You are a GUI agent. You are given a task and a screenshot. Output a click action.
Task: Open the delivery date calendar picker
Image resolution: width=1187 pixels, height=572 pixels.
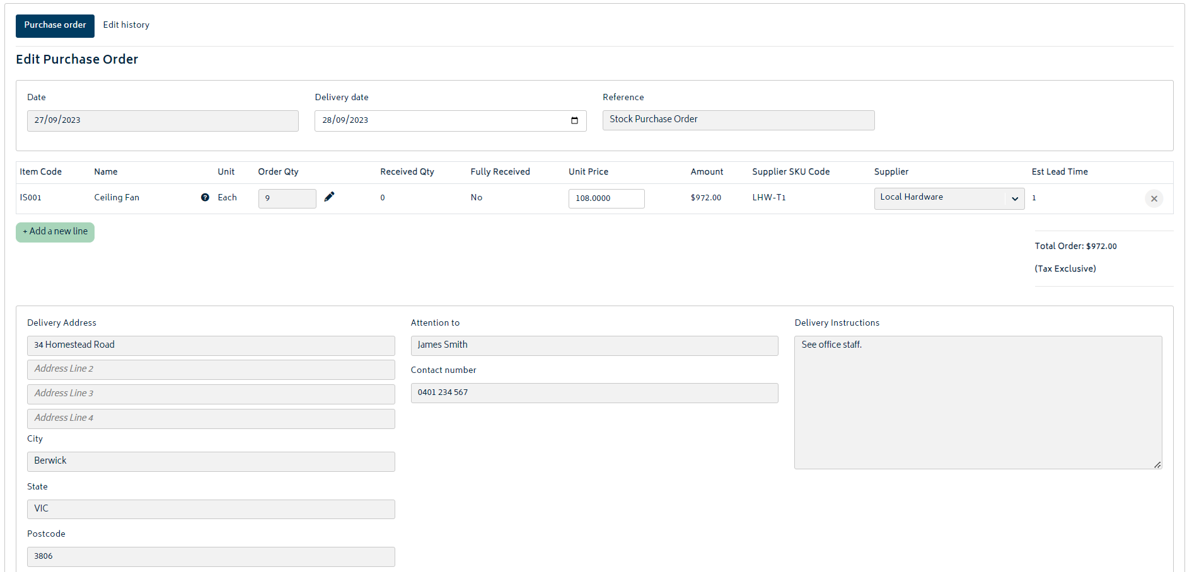(x=574, y=121)
